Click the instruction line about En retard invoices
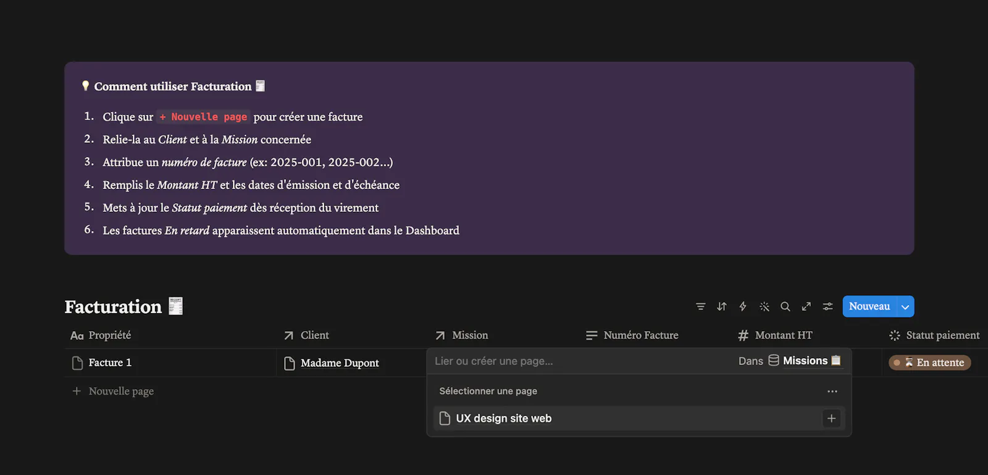 [x=281, y=230]
